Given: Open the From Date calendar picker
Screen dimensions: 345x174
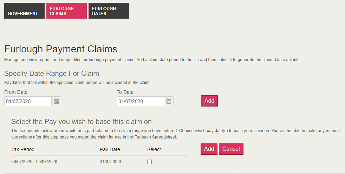Looking at the screenshot, I should click(57, 101).
